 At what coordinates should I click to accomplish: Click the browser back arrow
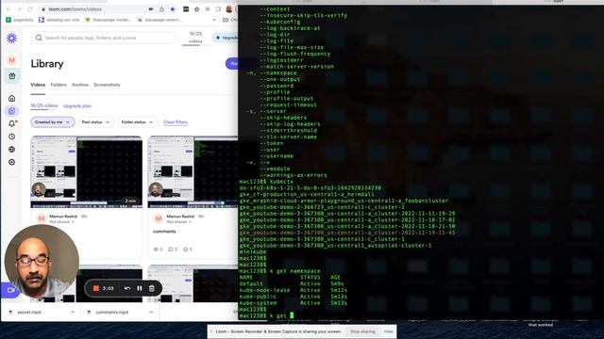click(8, 8)
